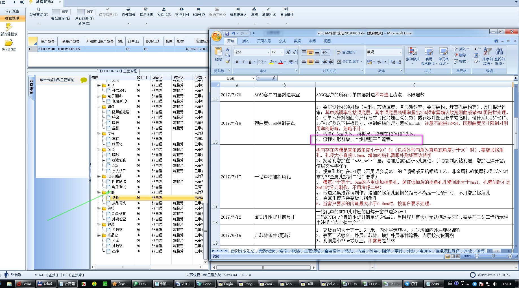This screenshot has height=288, width=519.
Task: Click the format painter brush icon
Action: click(x=228, y=61)
